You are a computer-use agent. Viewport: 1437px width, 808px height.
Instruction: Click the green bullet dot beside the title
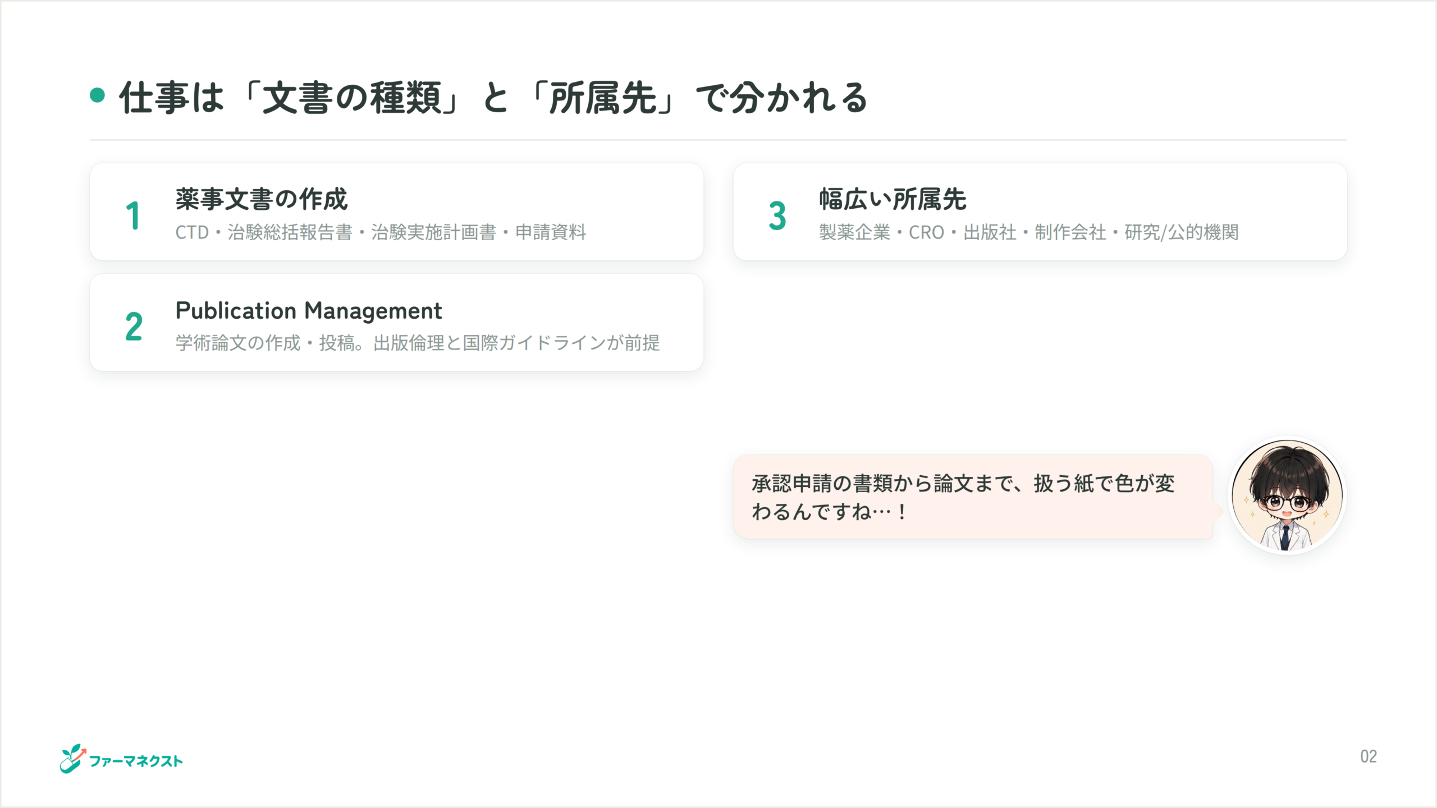point(98,95)
